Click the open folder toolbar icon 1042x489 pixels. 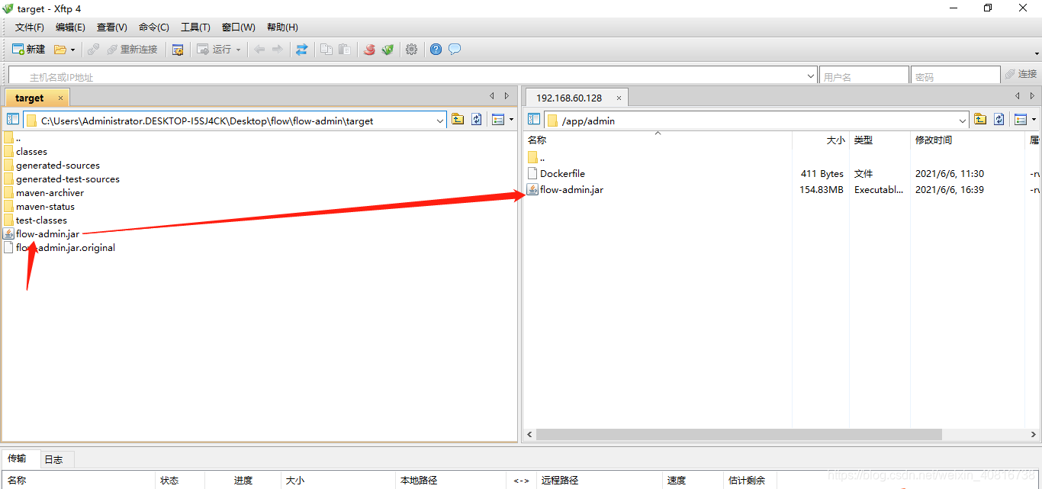[60, 50]
